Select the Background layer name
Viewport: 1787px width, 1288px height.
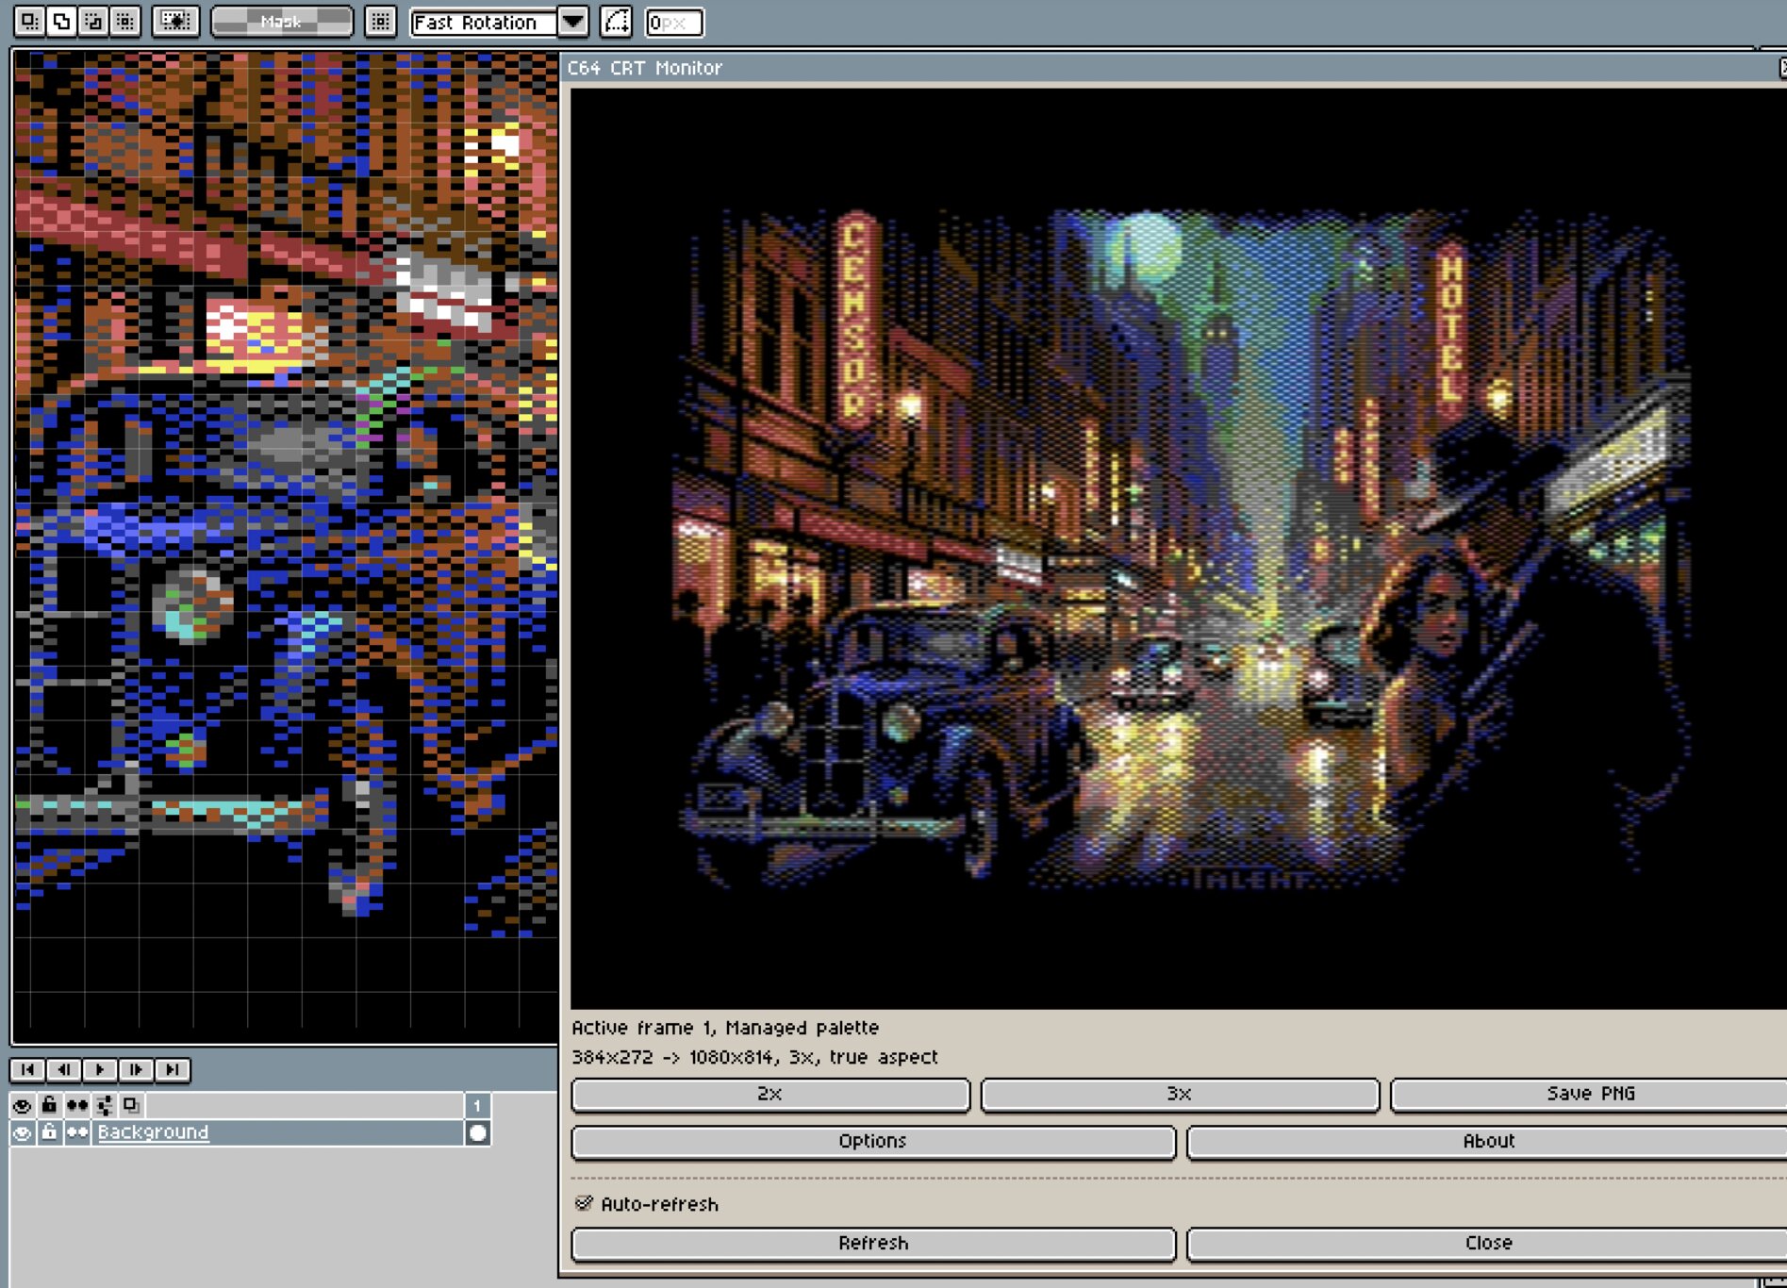pyautogui.click(x=153, y=1131)
